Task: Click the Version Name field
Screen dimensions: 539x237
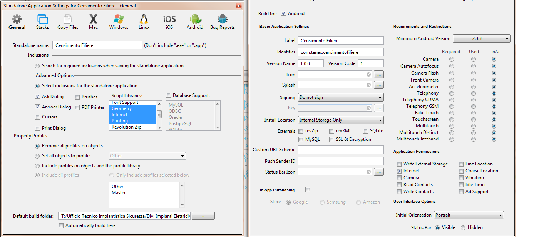Action: tap(311, 63)
